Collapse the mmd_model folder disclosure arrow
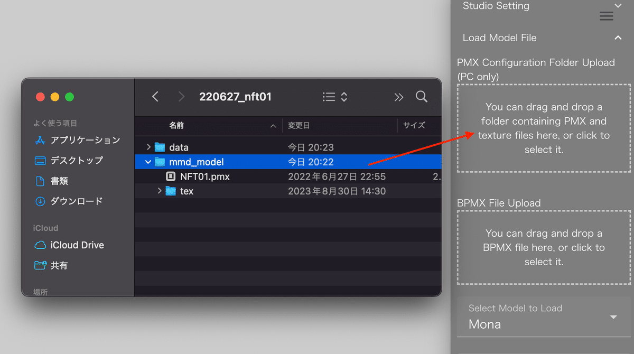This screenshot has height=354, width=634. coord(148,162)
